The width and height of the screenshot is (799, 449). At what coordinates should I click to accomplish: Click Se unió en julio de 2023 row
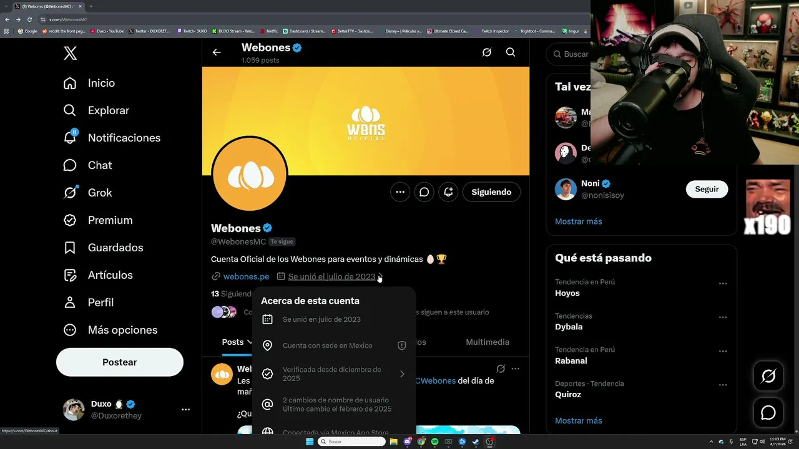click(334, 319)
